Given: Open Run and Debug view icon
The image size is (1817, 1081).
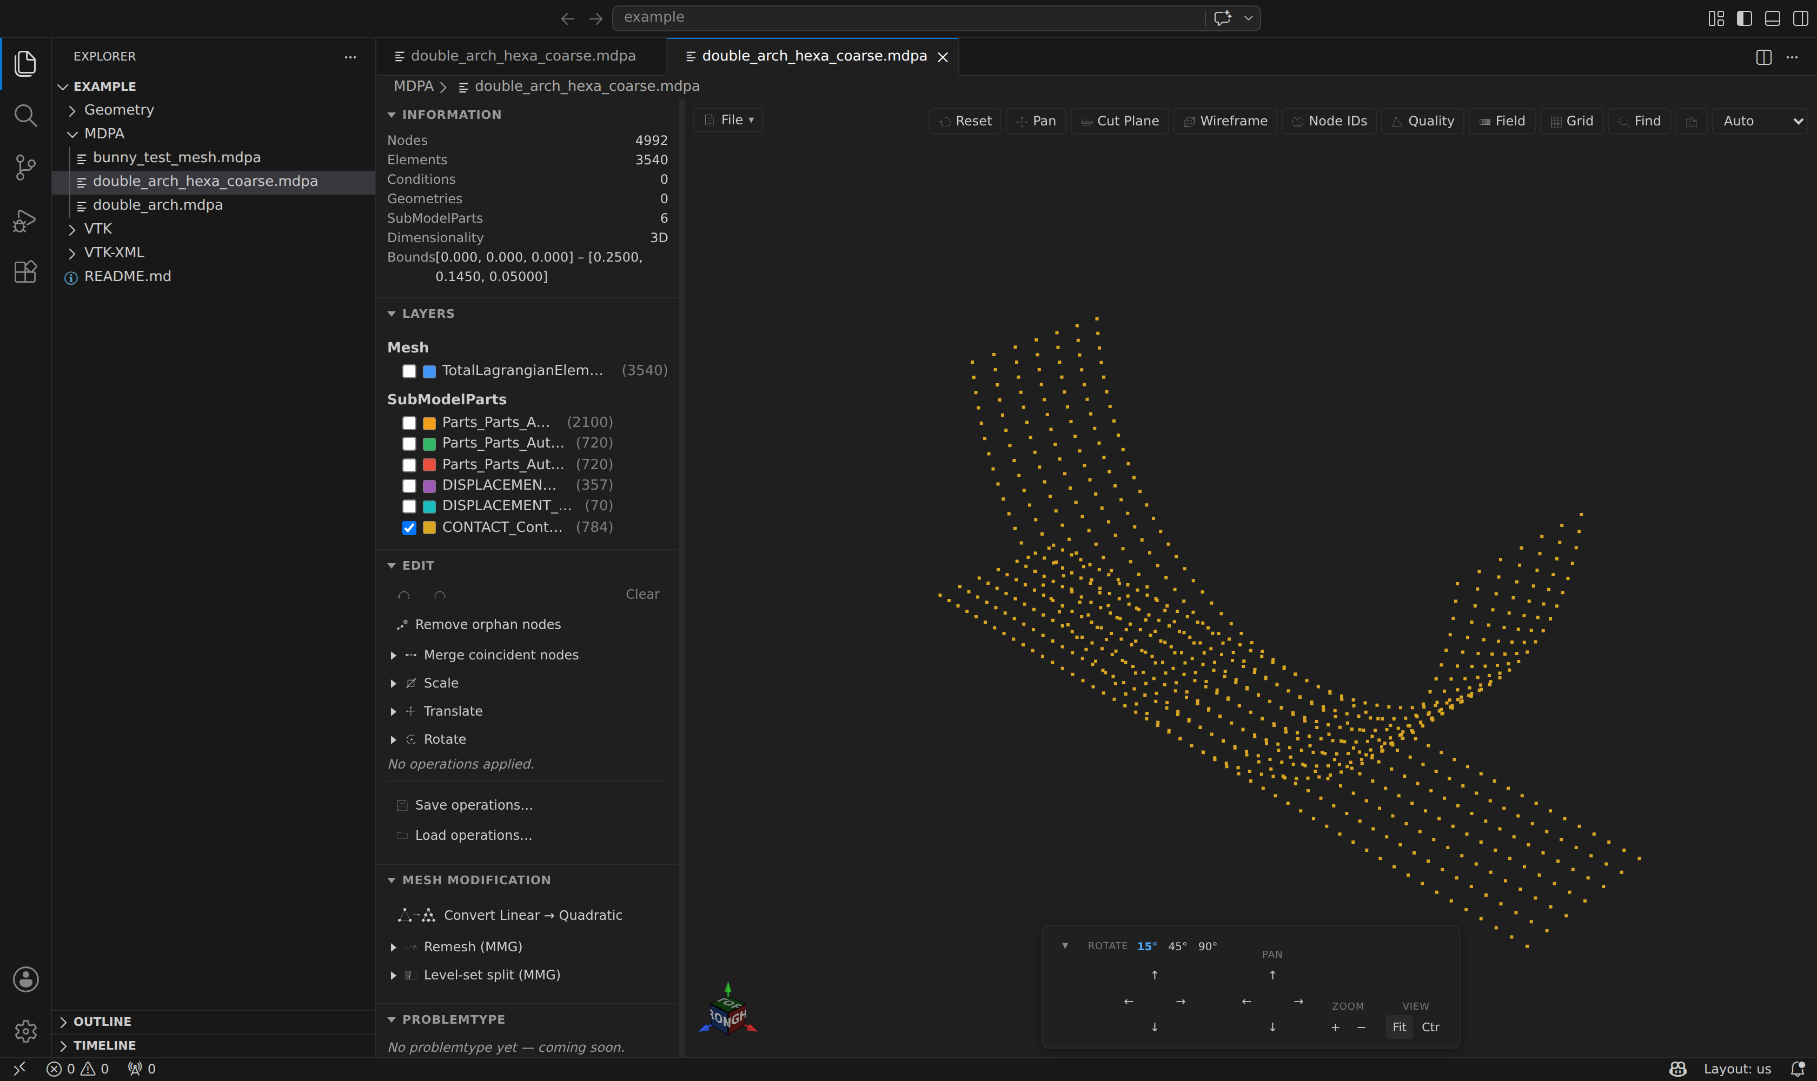Looking at the screenshot, I should [x=25, y=220].
